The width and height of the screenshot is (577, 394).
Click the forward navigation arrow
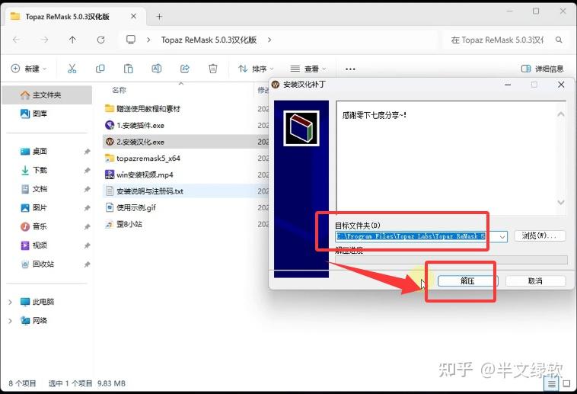click(x=44, y=40)
